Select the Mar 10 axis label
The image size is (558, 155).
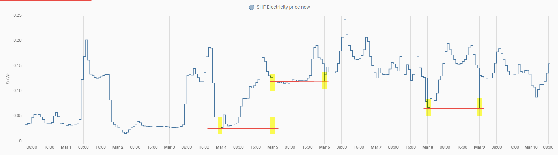pos(531,147)
